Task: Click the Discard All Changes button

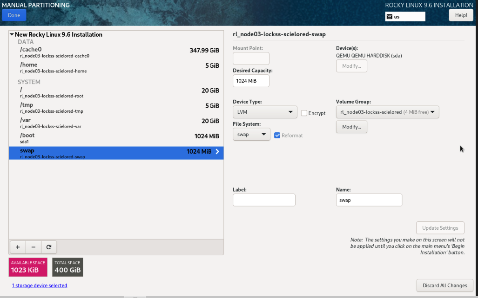Action: 444,285
